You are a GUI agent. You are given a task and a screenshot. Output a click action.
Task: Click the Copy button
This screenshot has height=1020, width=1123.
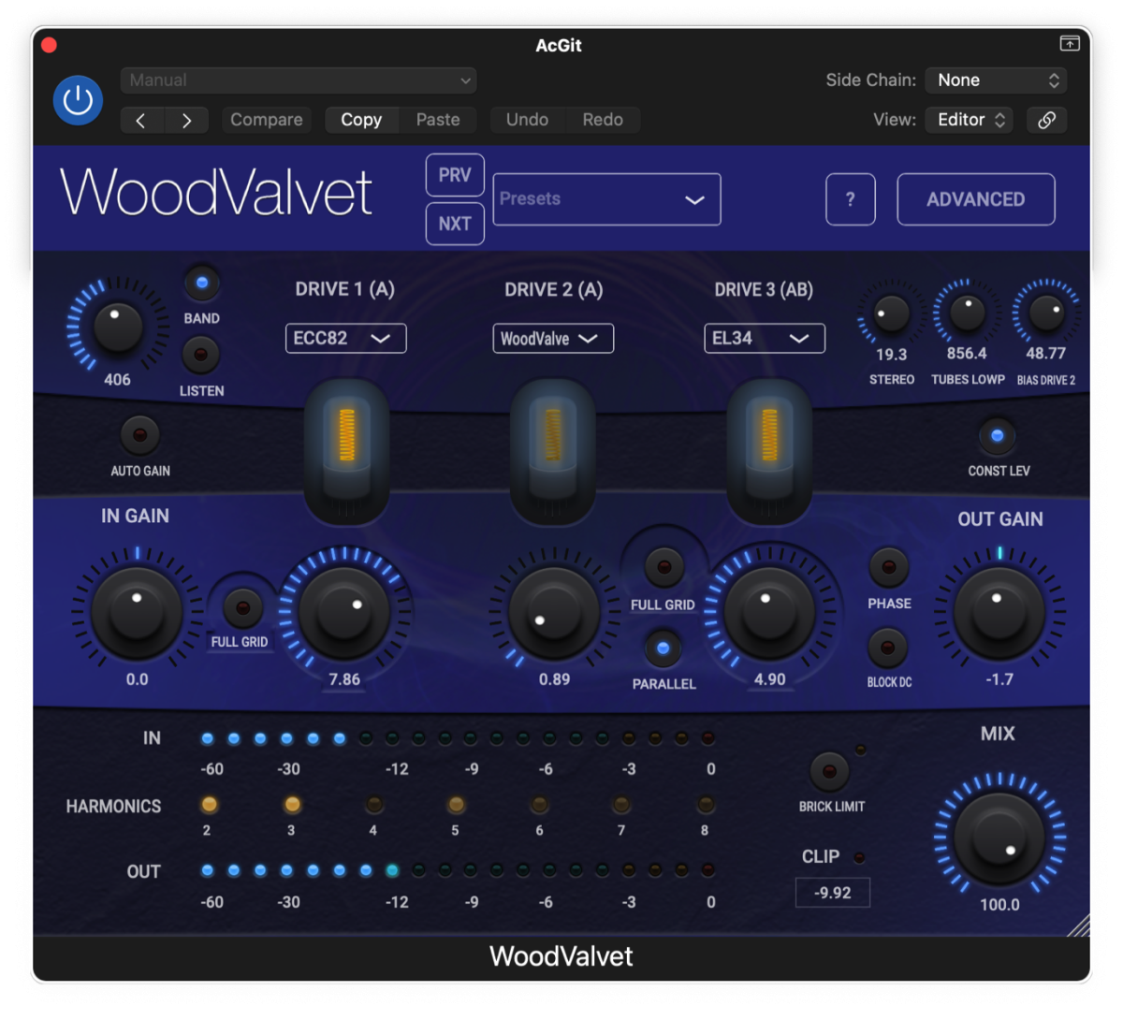click(361, 120)
